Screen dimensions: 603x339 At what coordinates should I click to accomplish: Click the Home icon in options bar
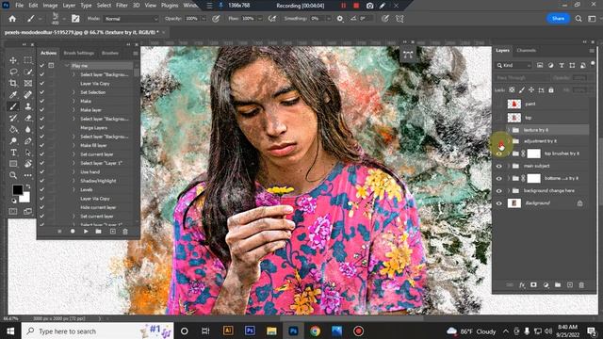(x=12, y=19)
